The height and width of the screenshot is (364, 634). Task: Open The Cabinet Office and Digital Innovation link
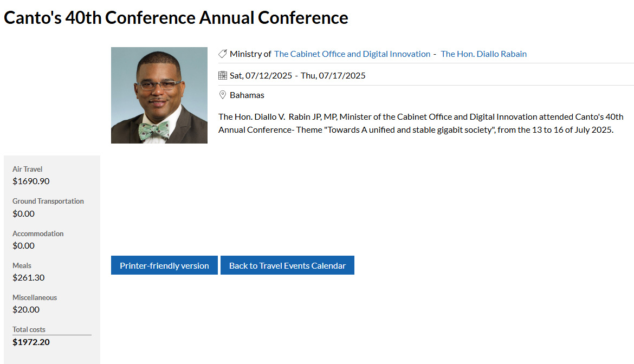[x=352, y=54]
